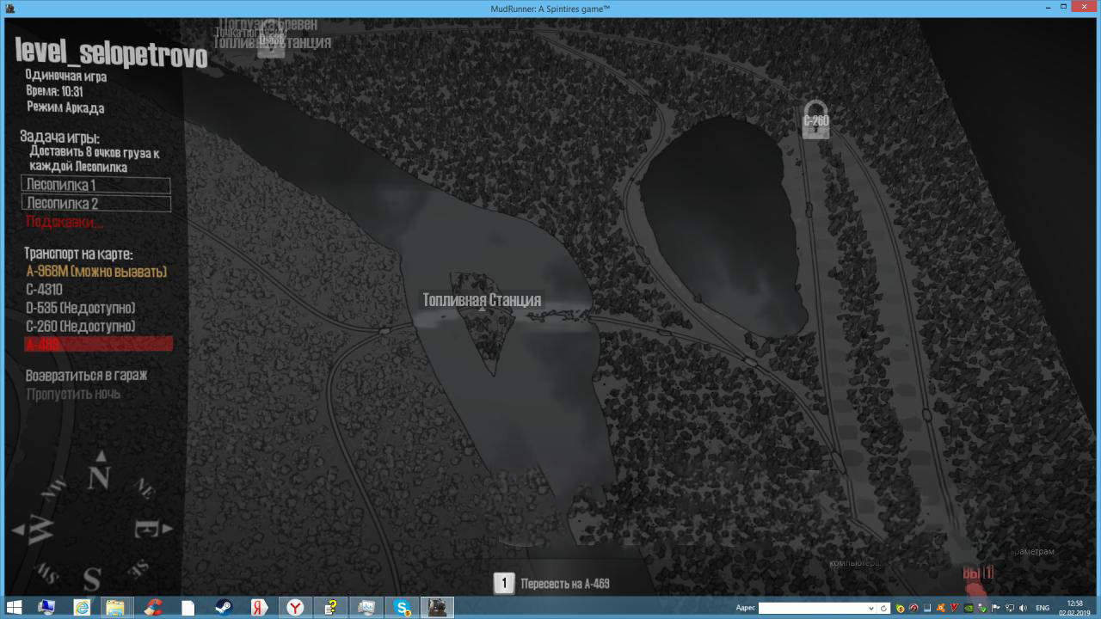Open Yandex Browser round red icon
This screenshot has width=1101, height=619.
295,608
